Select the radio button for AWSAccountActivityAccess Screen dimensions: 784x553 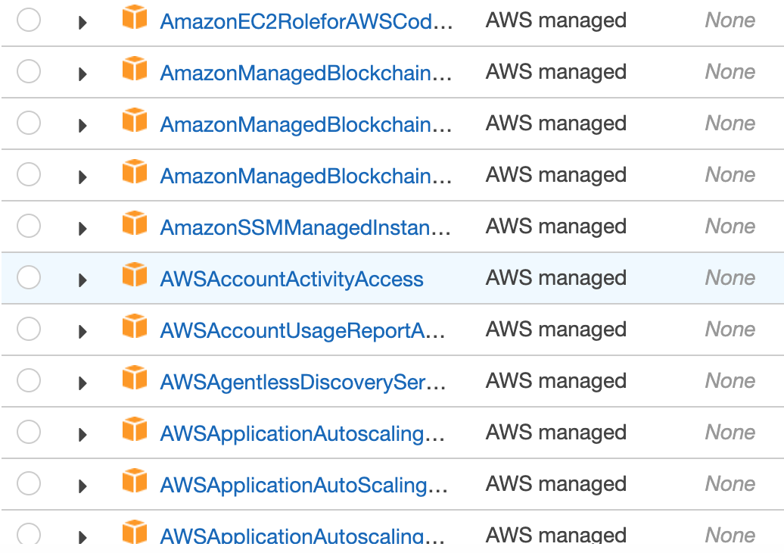[29, 277]
